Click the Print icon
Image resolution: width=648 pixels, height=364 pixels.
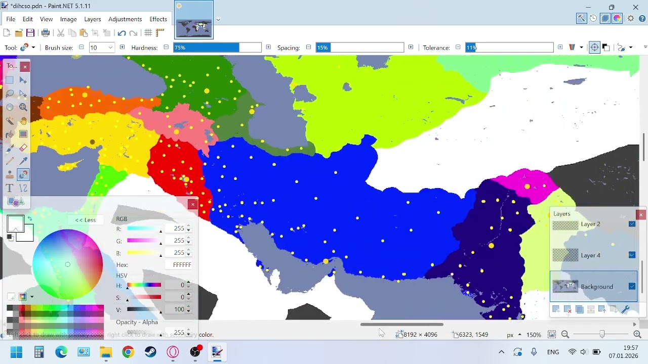(x=46, y=33)
